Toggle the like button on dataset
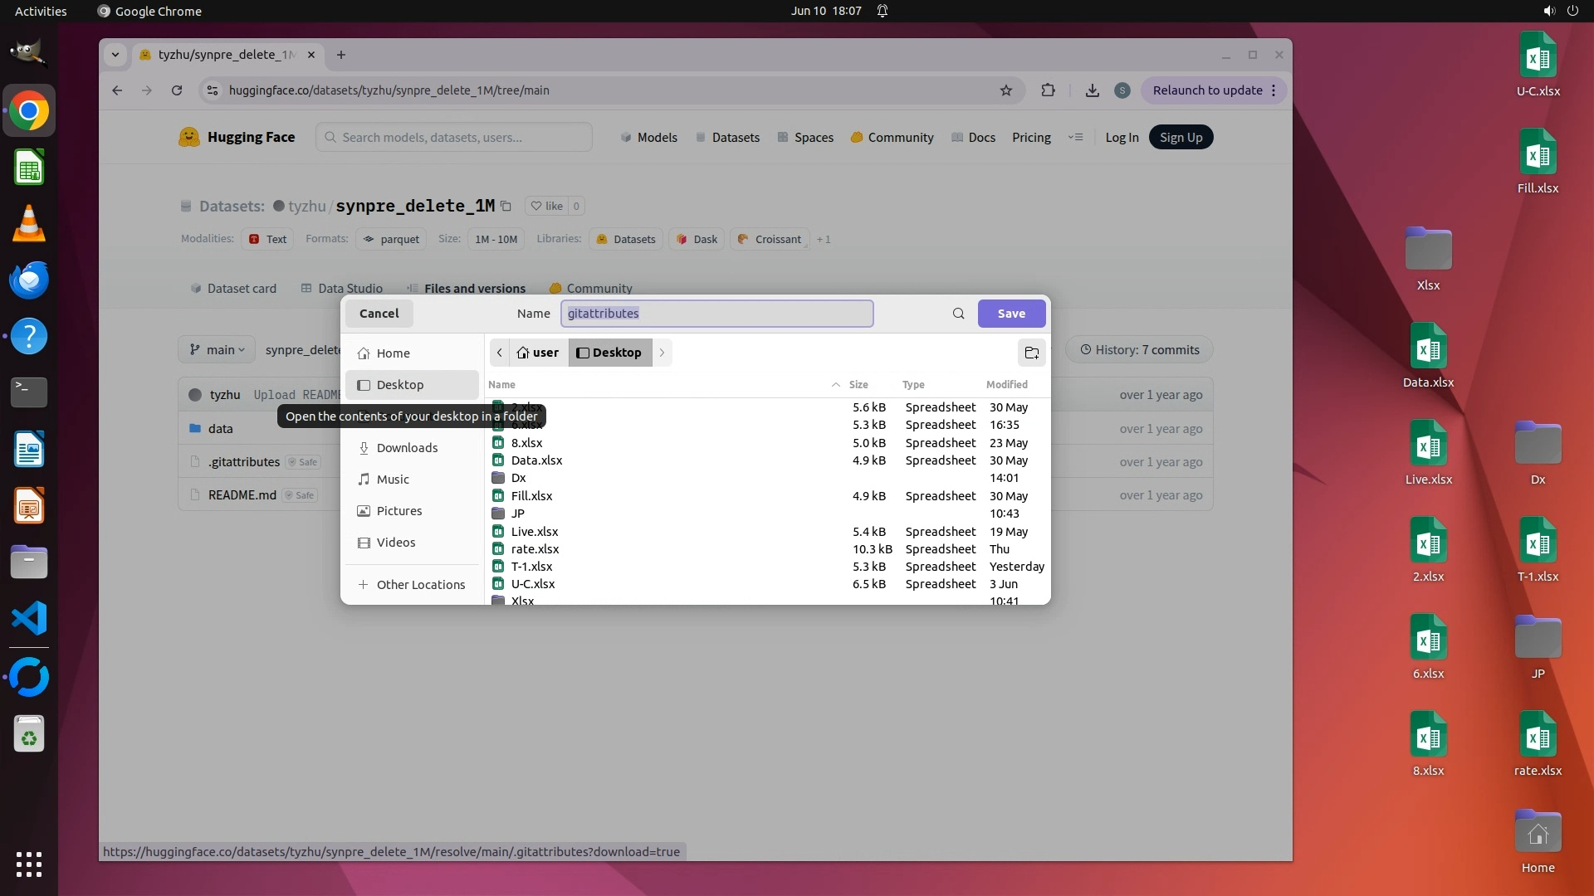Image resolution: width=1594 pixels, height=896 pixels. point(546,206)
